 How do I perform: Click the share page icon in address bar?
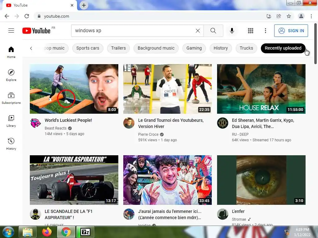[x=279, y=16]
